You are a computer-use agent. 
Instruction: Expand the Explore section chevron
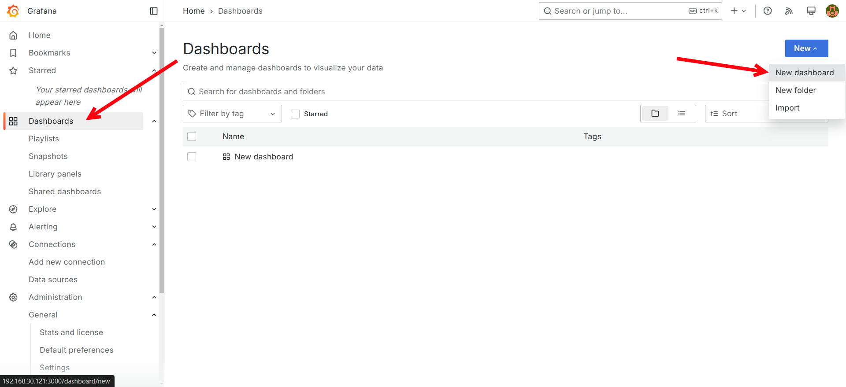coord(154,209)
